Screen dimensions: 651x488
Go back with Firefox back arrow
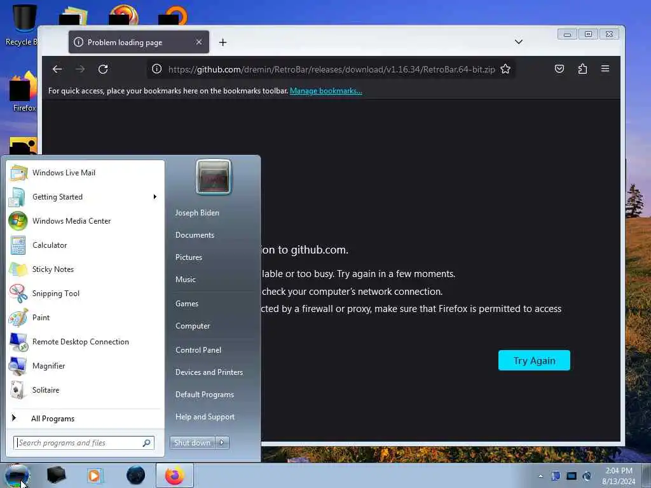click(57, 69)
